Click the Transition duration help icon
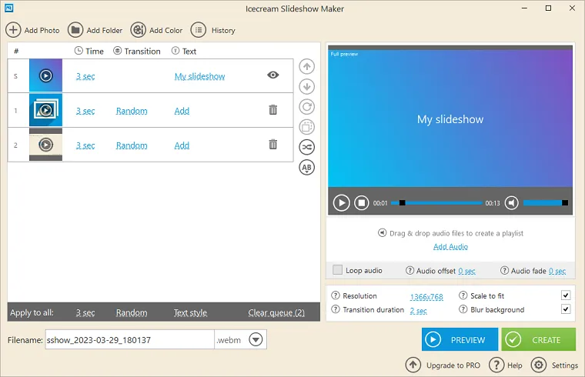The height and width of the screenshot is (377, 585). [x=336, y=309]
